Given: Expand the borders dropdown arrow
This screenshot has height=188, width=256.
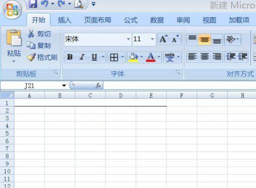Looking at the screenshot, I should [x=122, y=57].
